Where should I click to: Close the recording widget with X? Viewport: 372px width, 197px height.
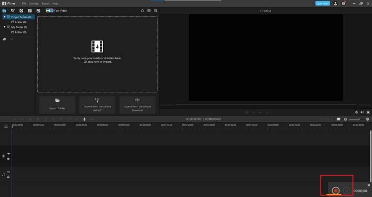point(369,185)
